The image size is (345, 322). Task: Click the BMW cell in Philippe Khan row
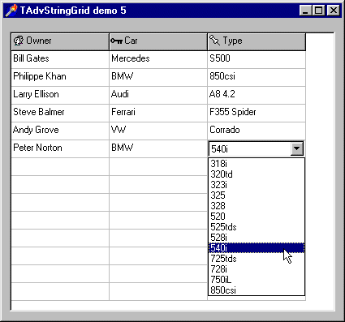(158, 77)
